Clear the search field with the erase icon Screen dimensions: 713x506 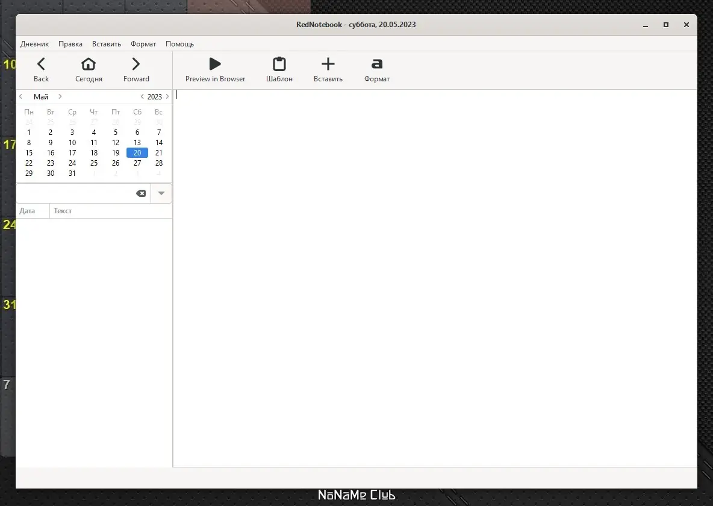point(141,193)
